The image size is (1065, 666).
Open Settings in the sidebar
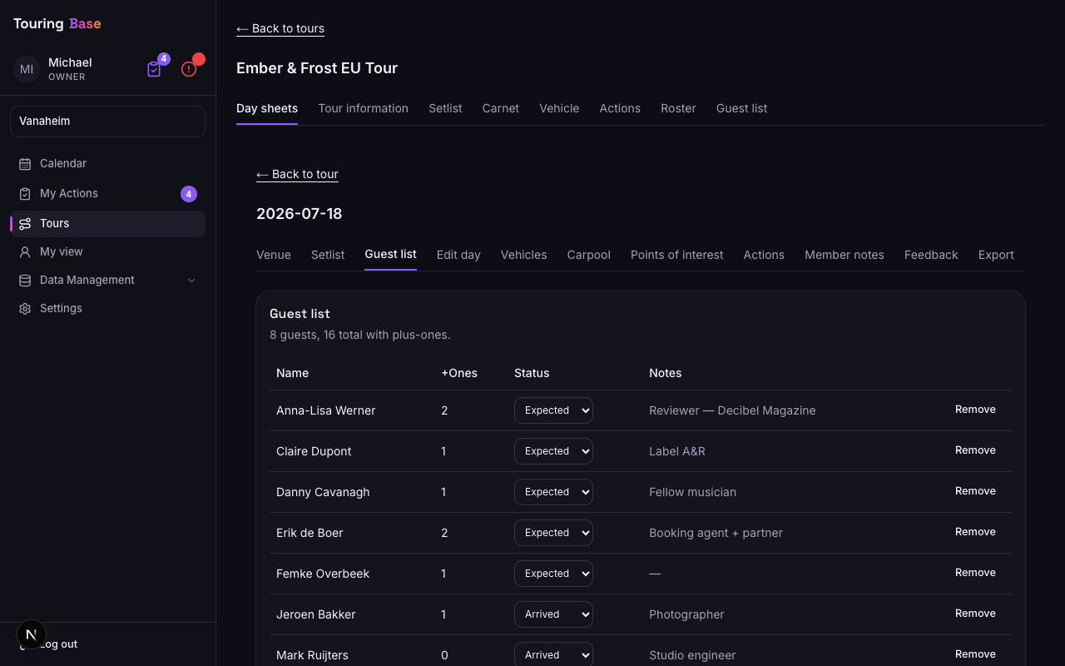[x=107, y=309]
